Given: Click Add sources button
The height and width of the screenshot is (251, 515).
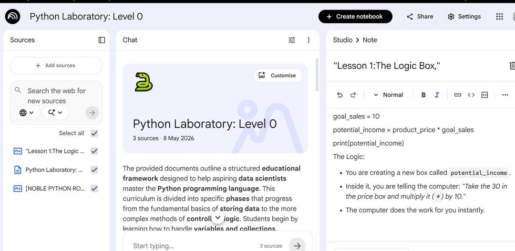Looking at the screenshot, I should (x=56, y=65).
